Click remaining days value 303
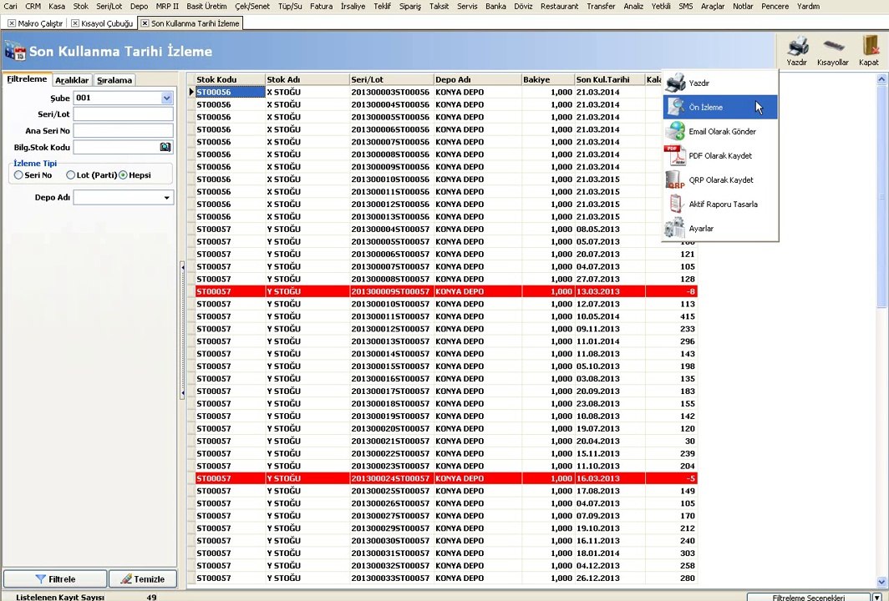The height and width of the screenshot is (601, 889). point(687,553)
